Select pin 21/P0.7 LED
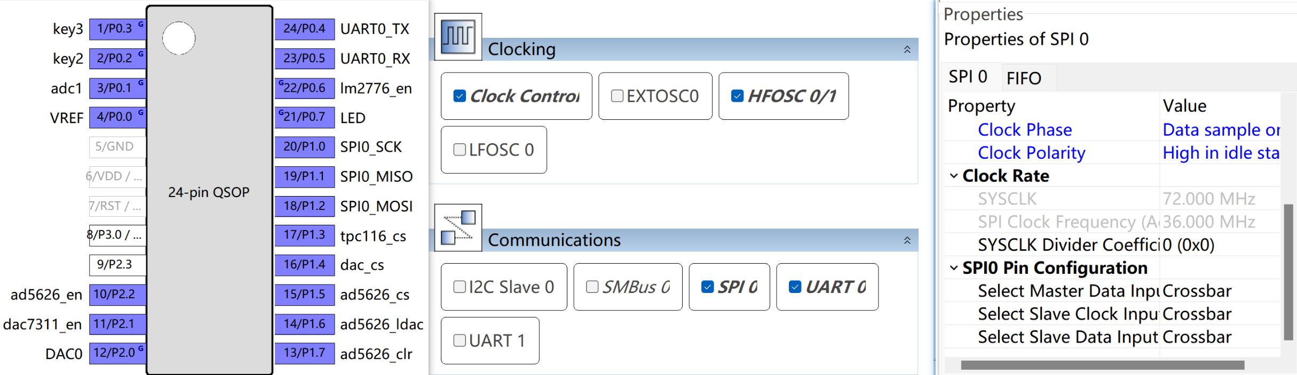1297x375 pixels. pyautogui.click(x=305, y=117)
